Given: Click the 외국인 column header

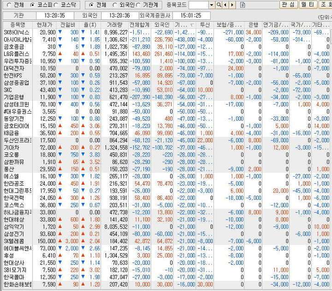Looking at the screenshot, I should point(162,25).
